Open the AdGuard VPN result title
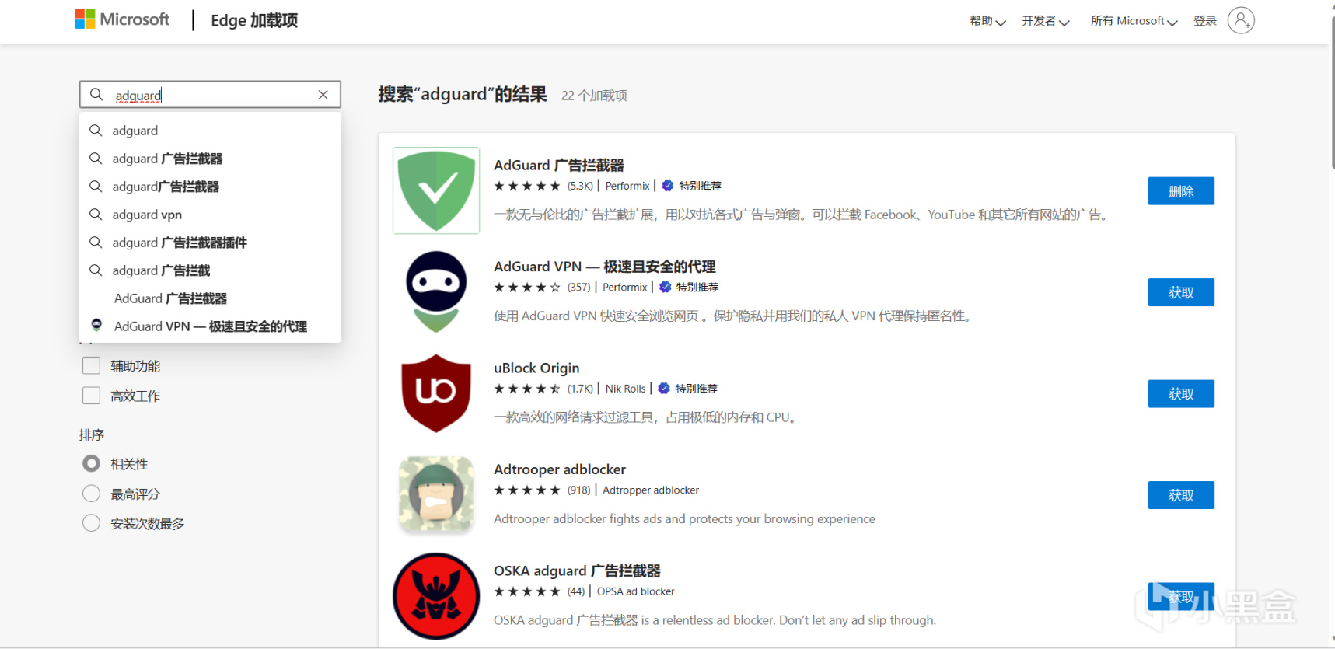Image resolution: width=1335 pixels, height=649 pixels. (605, 267)
